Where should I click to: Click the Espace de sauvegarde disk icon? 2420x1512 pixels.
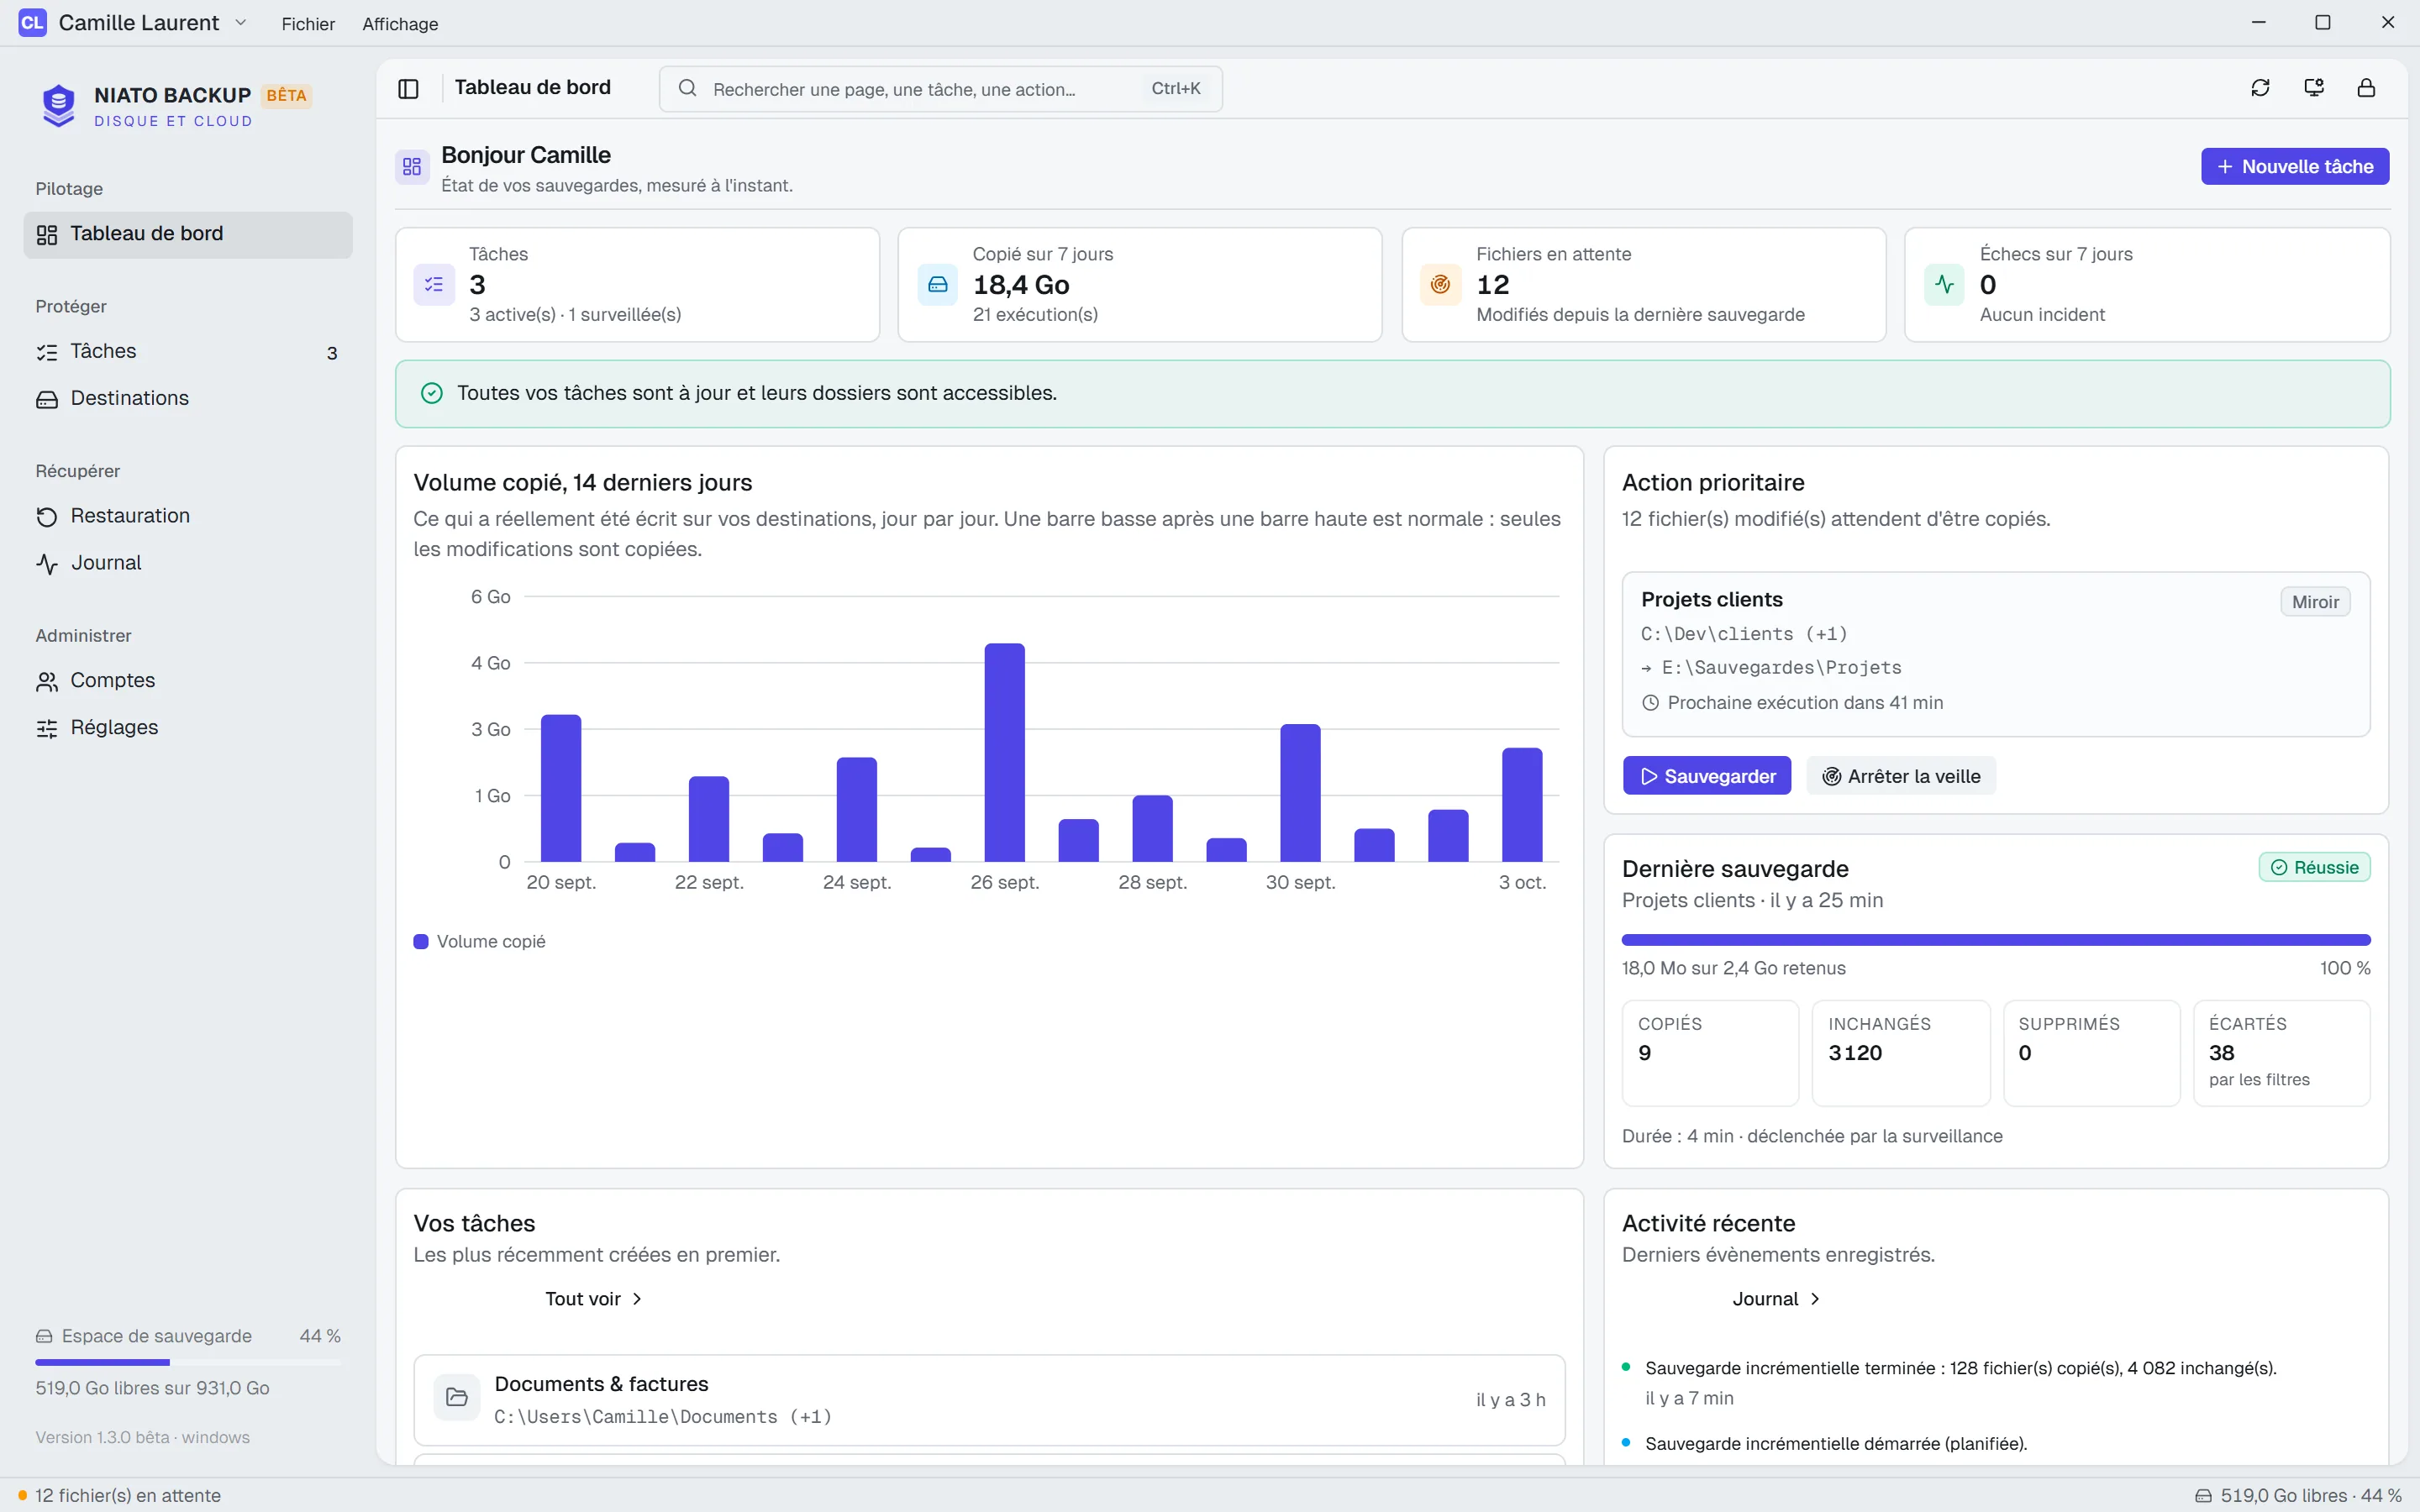coord(44,1336)
